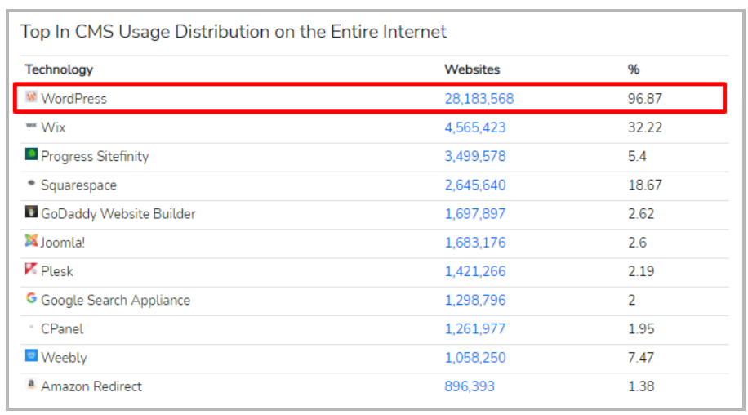
Task: Open the Plesk entry
Action: [57, 271]
